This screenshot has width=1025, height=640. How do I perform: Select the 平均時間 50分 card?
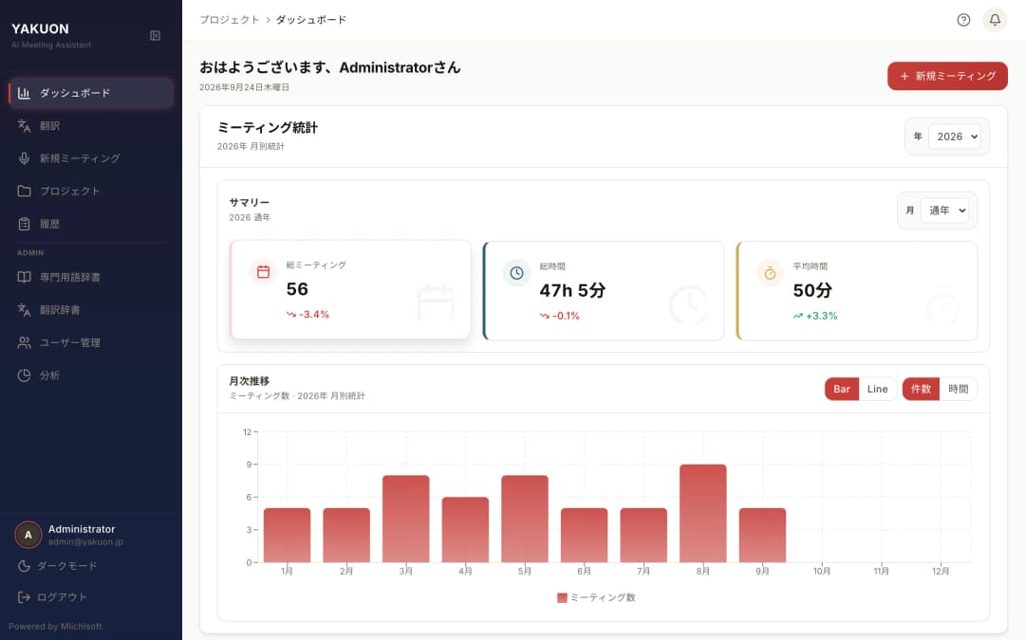point(857,291)
